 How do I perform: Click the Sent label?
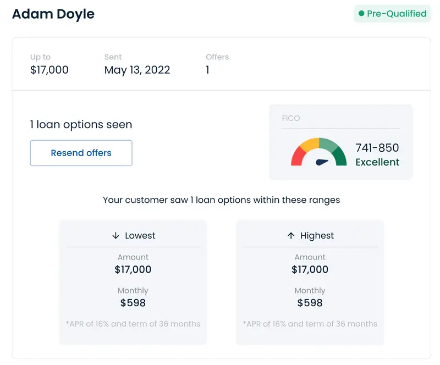(113, 57)
